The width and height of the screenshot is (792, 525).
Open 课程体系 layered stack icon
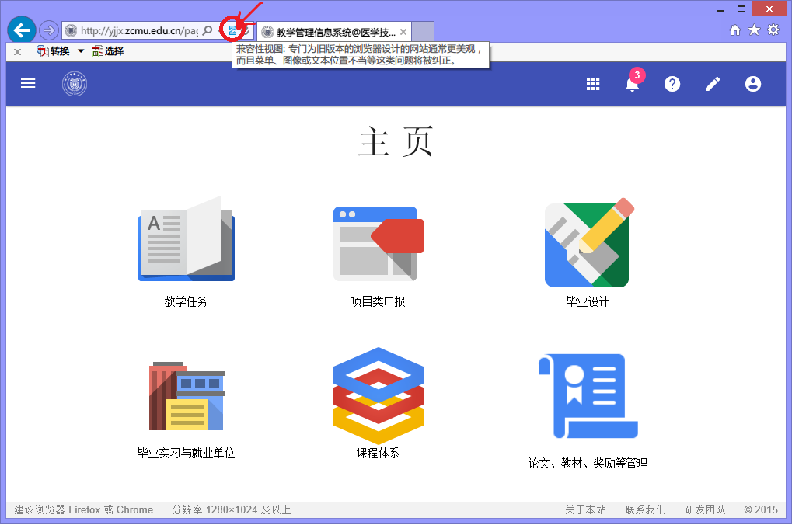pos(378,396)
